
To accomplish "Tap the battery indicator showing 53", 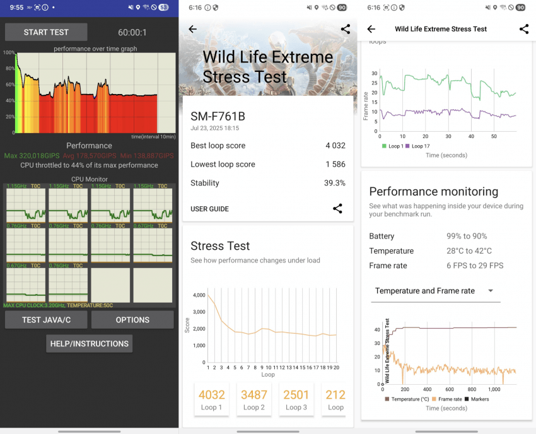I will pyautogui.click(x=164, y=7).
